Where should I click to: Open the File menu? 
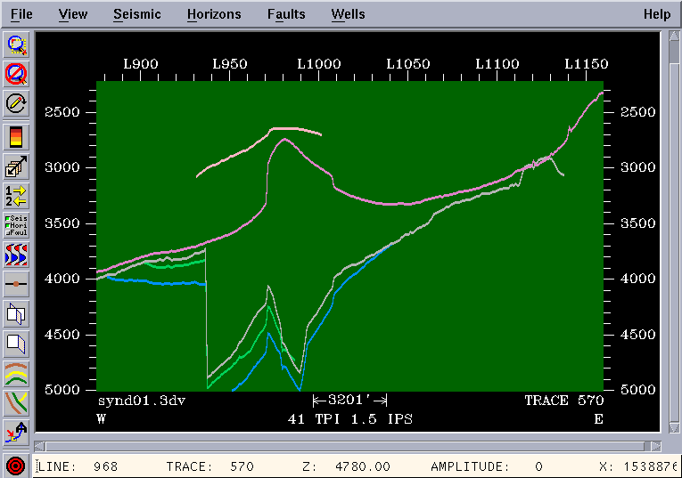click(x=21, y=14)
